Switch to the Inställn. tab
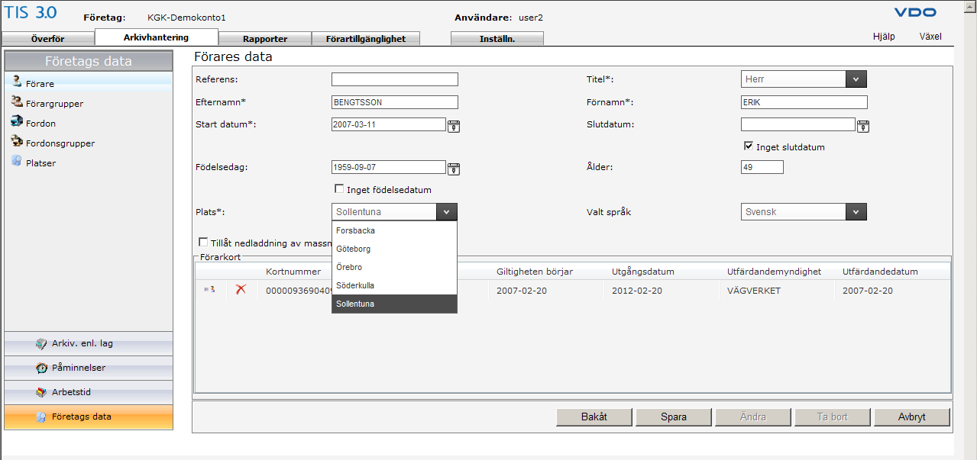Image resolution: width=977 pixels, height=460 pixels. coord(497,39)
